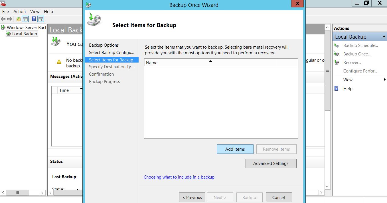Click the vertical scrollbar down arrow

(x=327, y=187)
